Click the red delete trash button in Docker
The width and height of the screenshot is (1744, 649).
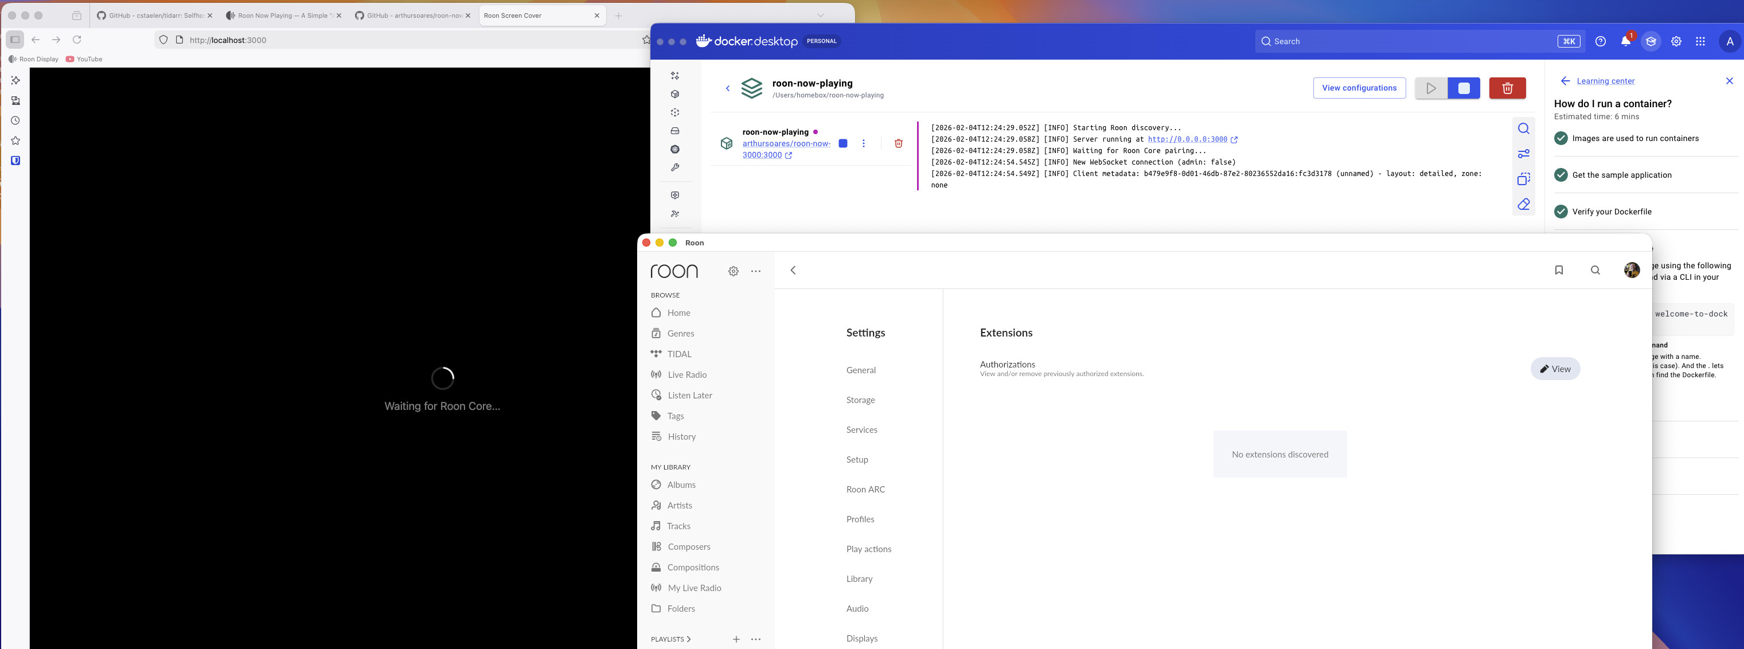click(1507, 88)
